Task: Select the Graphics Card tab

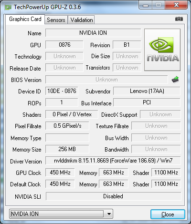Action: tap(25, 19)
